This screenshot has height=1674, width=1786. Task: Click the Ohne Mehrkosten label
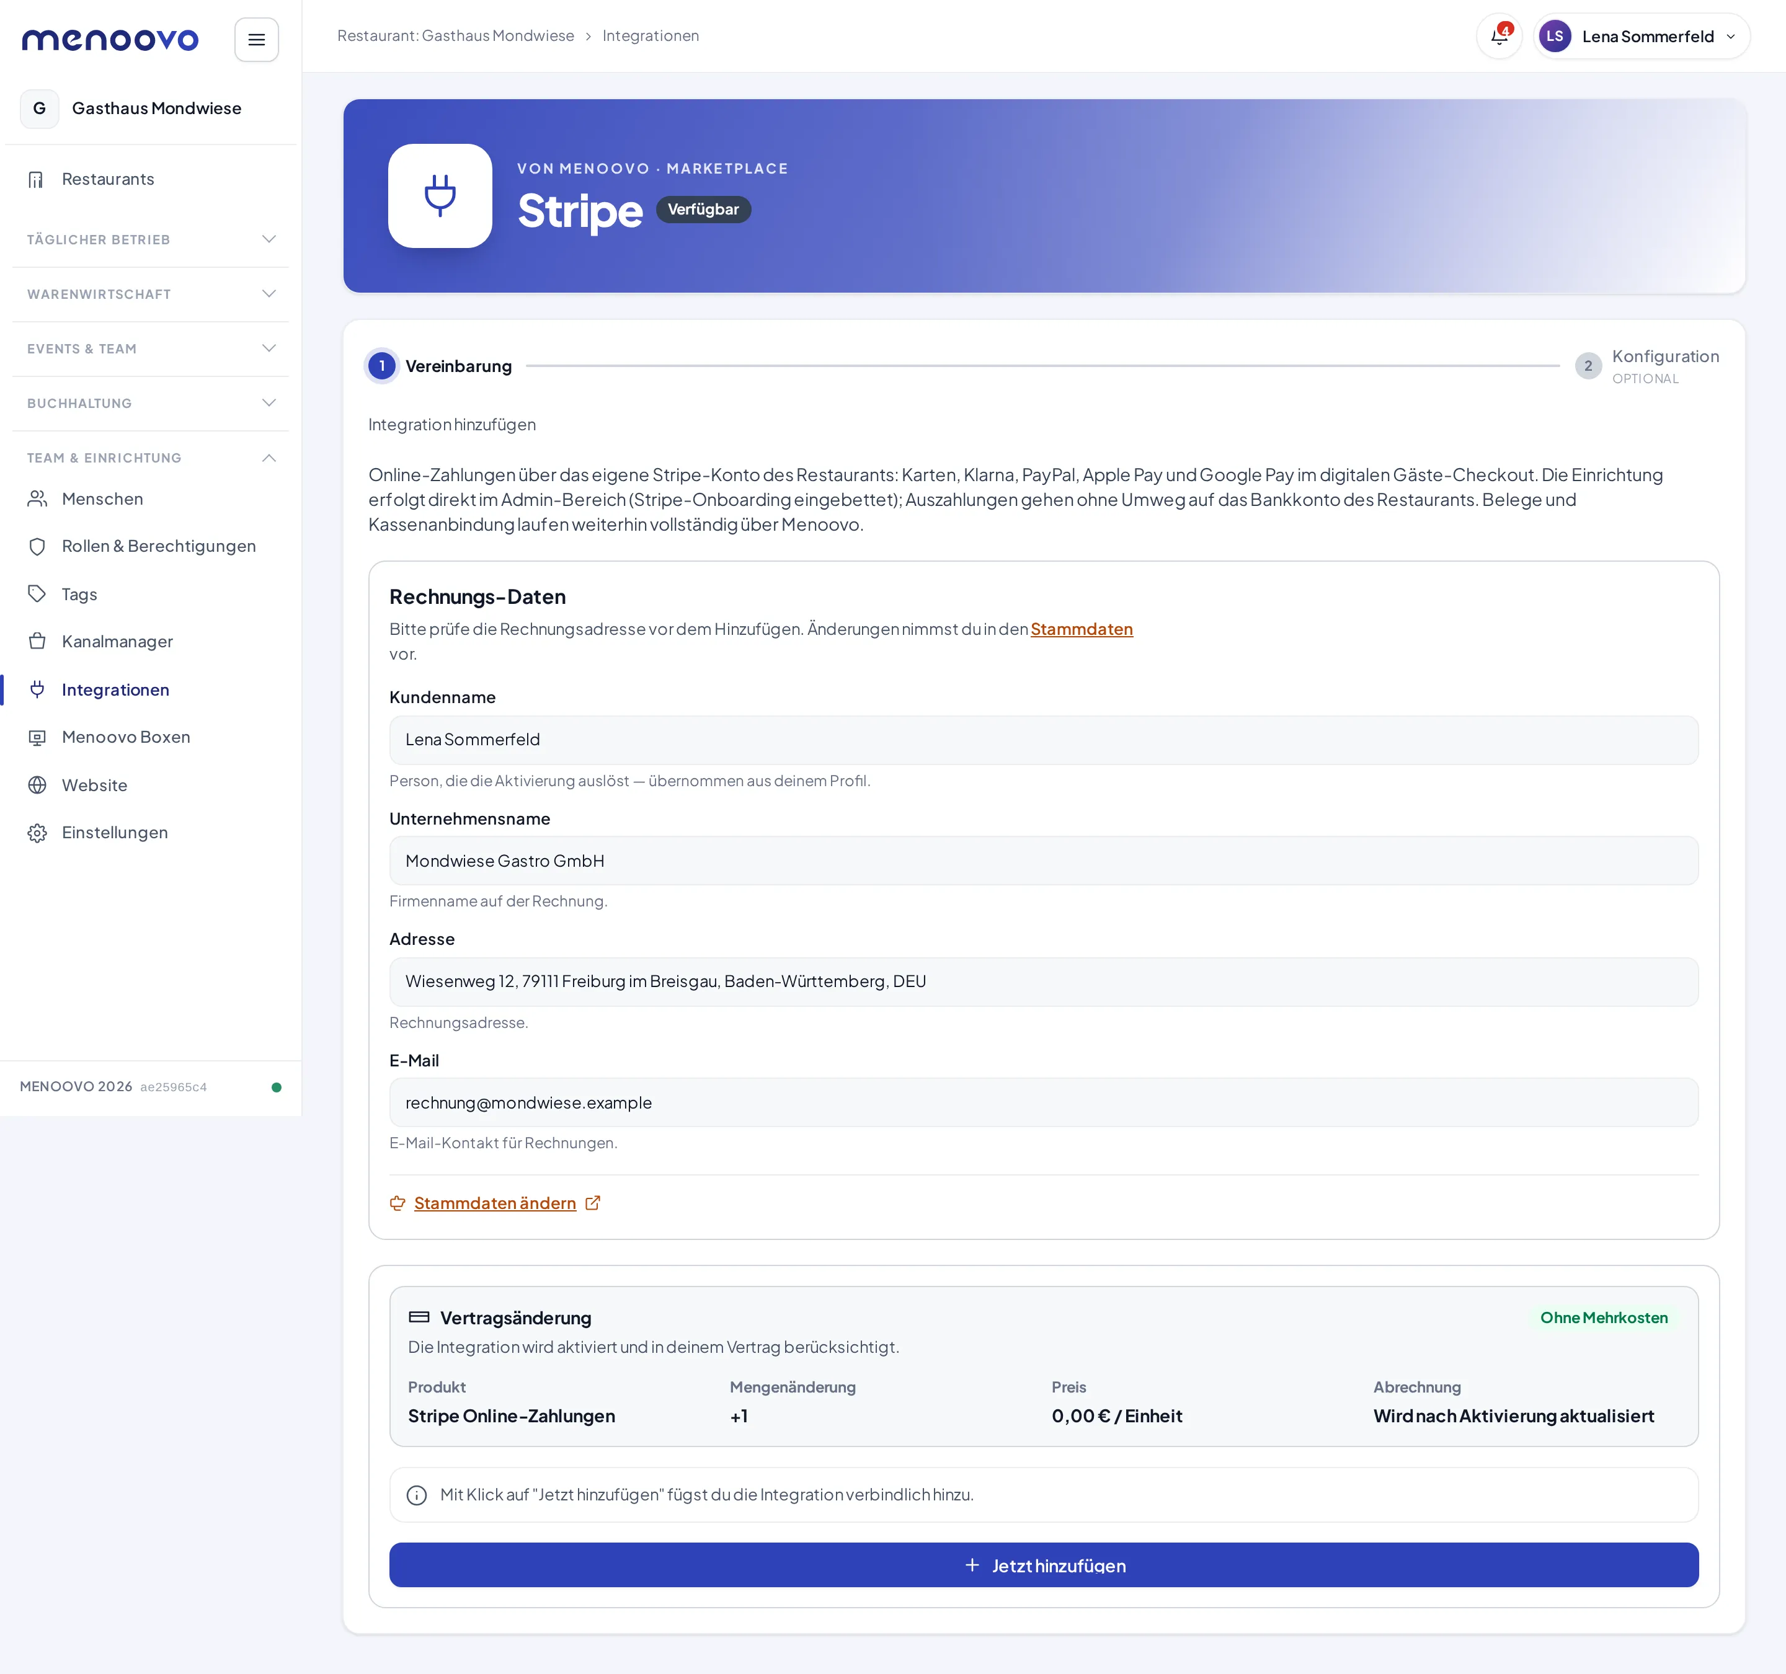coord(1604,1318)
